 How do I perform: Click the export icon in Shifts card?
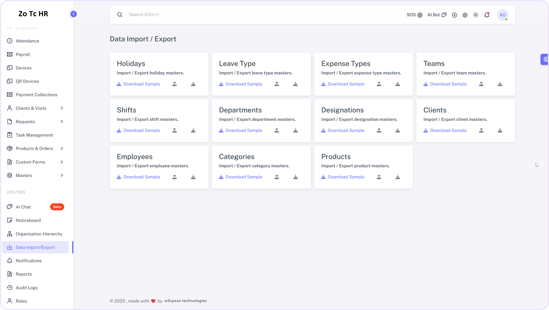[x=193, y=130]
